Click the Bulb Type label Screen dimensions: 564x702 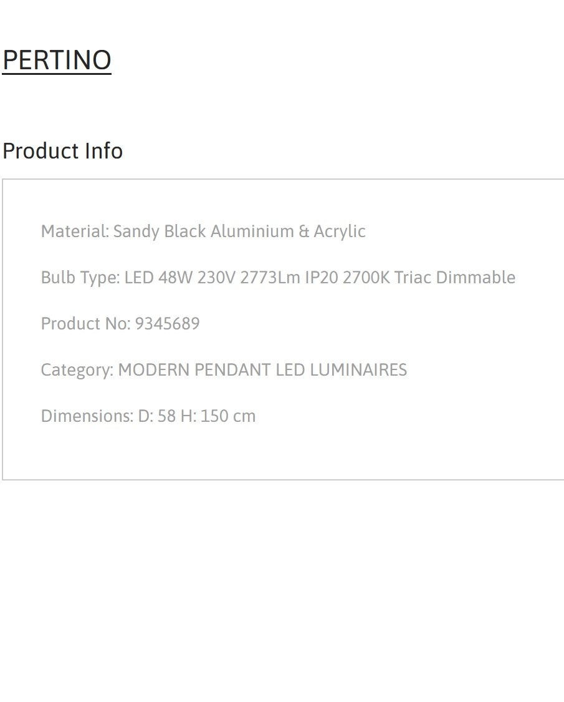tap(80, 278)
